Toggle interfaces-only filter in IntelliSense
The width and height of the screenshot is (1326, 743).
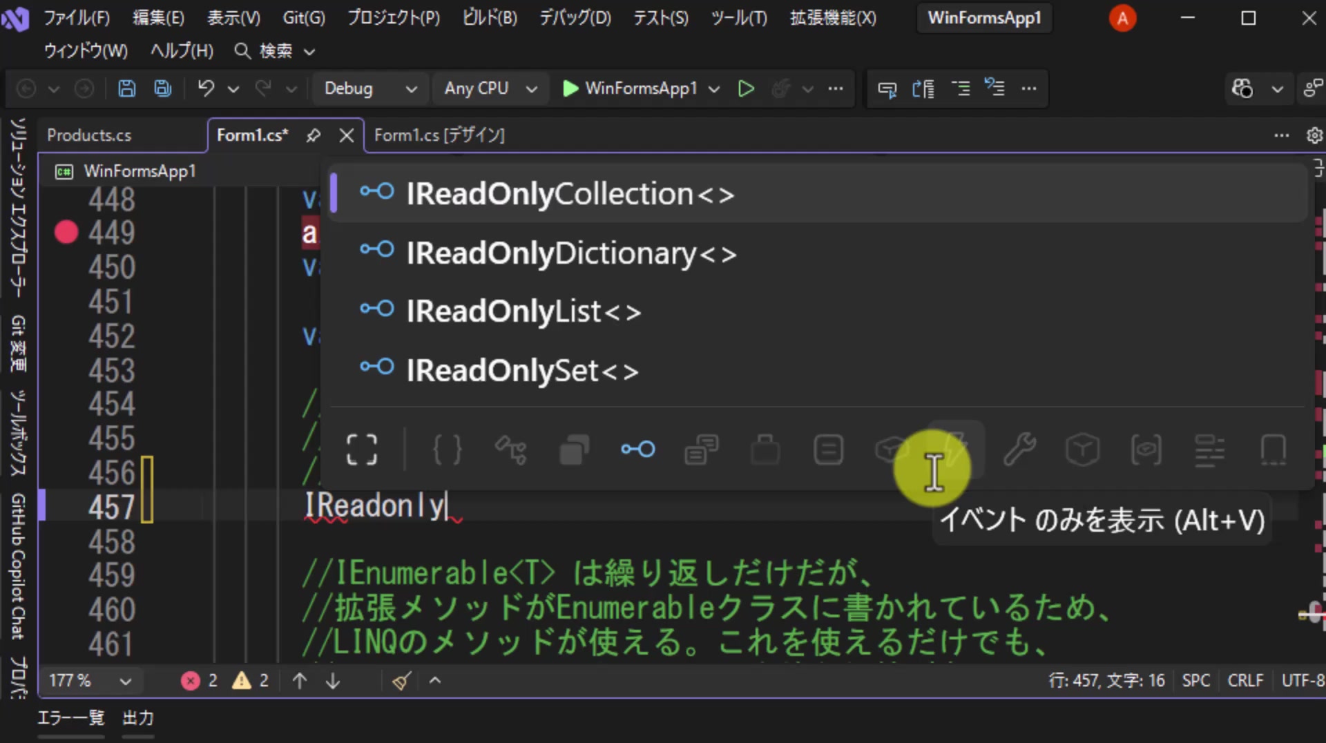pos(637,450)
